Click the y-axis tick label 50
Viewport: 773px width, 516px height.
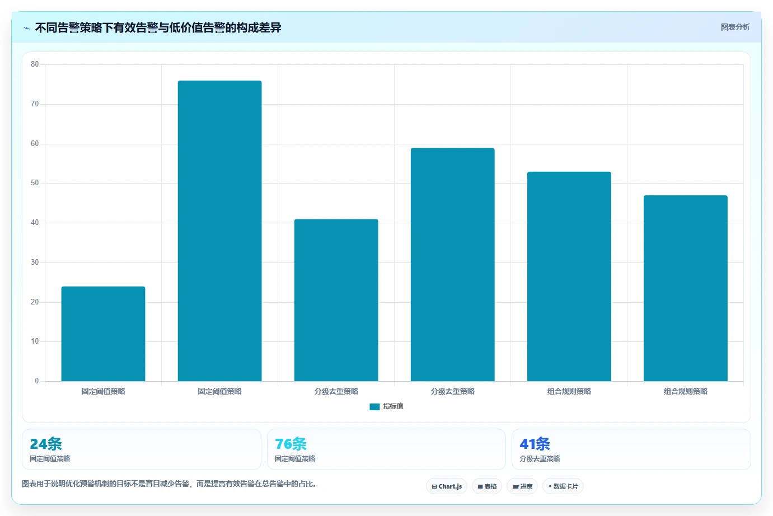(35, 183)
